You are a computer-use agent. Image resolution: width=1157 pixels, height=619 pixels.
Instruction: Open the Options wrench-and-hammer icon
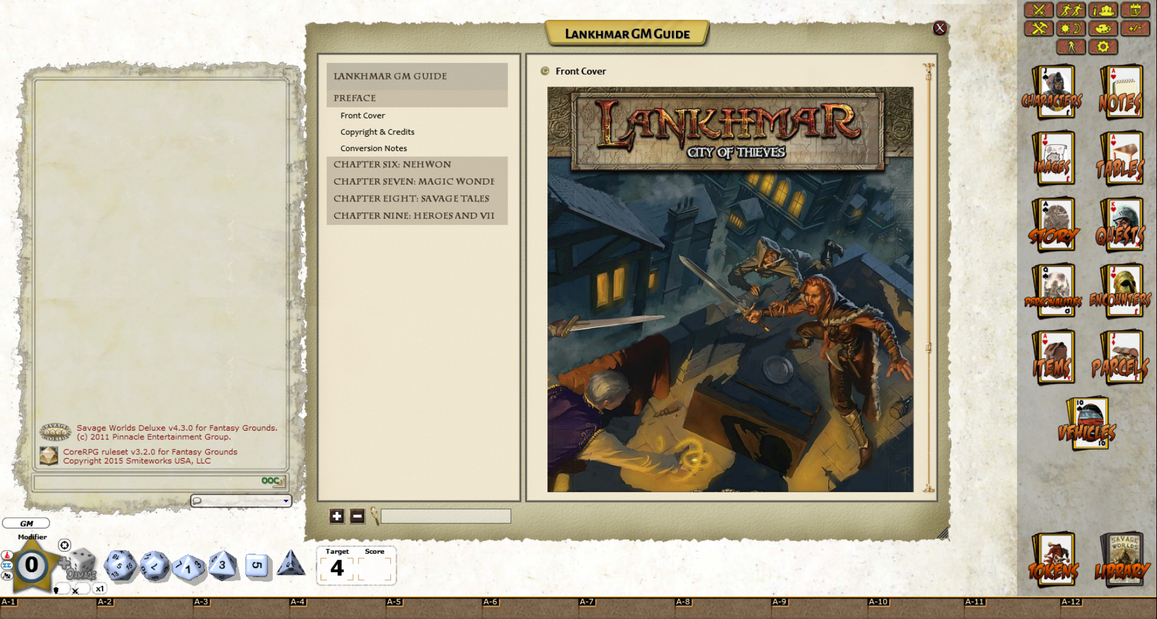pyautogui.click(x=1038, y=28)
